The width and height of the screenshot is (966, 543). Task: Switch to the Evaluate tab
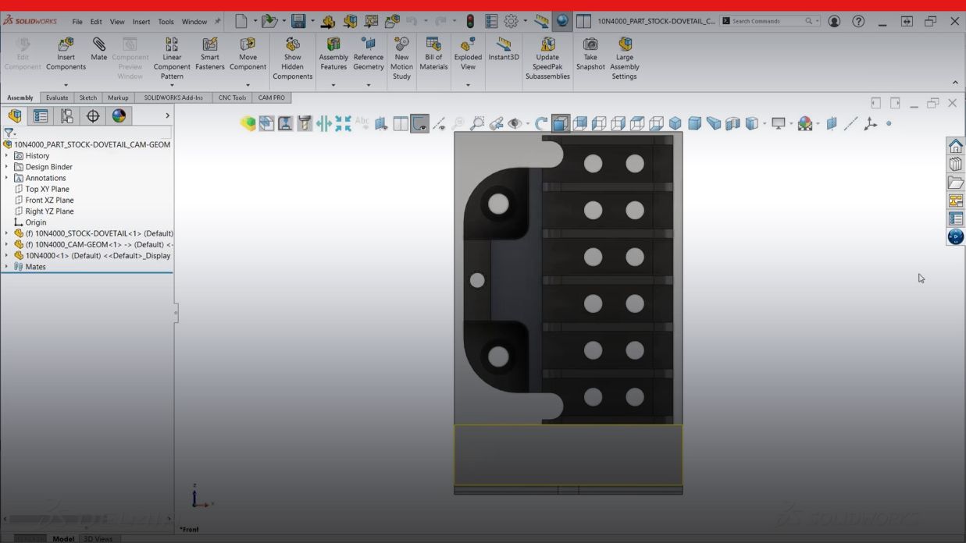(x=57, y=98)
